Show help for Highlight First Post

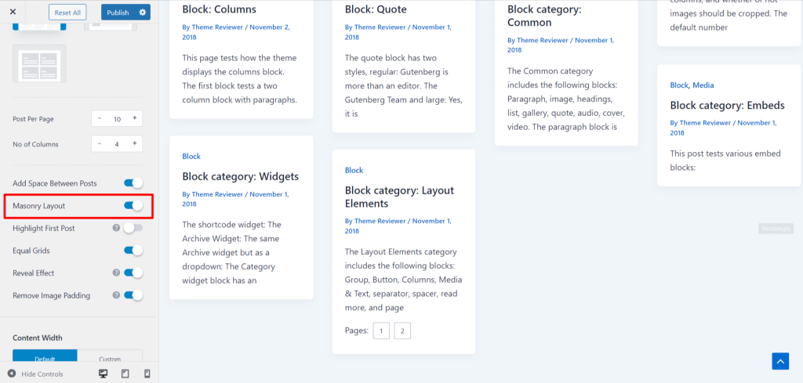click(116, 228)
